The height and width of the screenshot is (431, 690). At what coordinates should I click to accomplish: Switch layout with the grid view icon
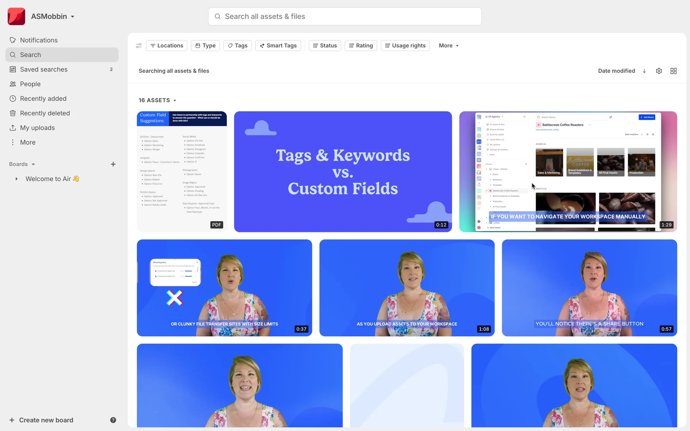click(673, 71)
